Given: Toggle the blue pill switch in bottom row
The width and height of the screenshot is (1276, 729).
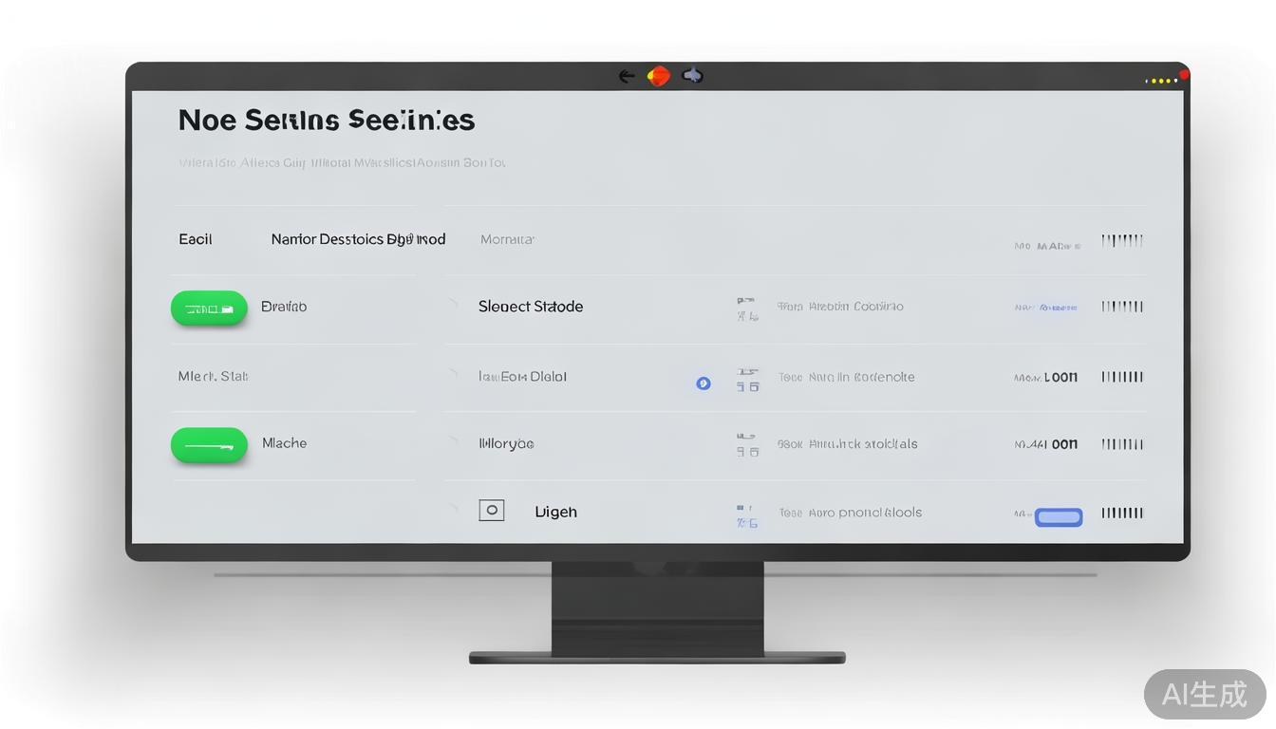Looking at the screenshot, I should (1058, 517).
